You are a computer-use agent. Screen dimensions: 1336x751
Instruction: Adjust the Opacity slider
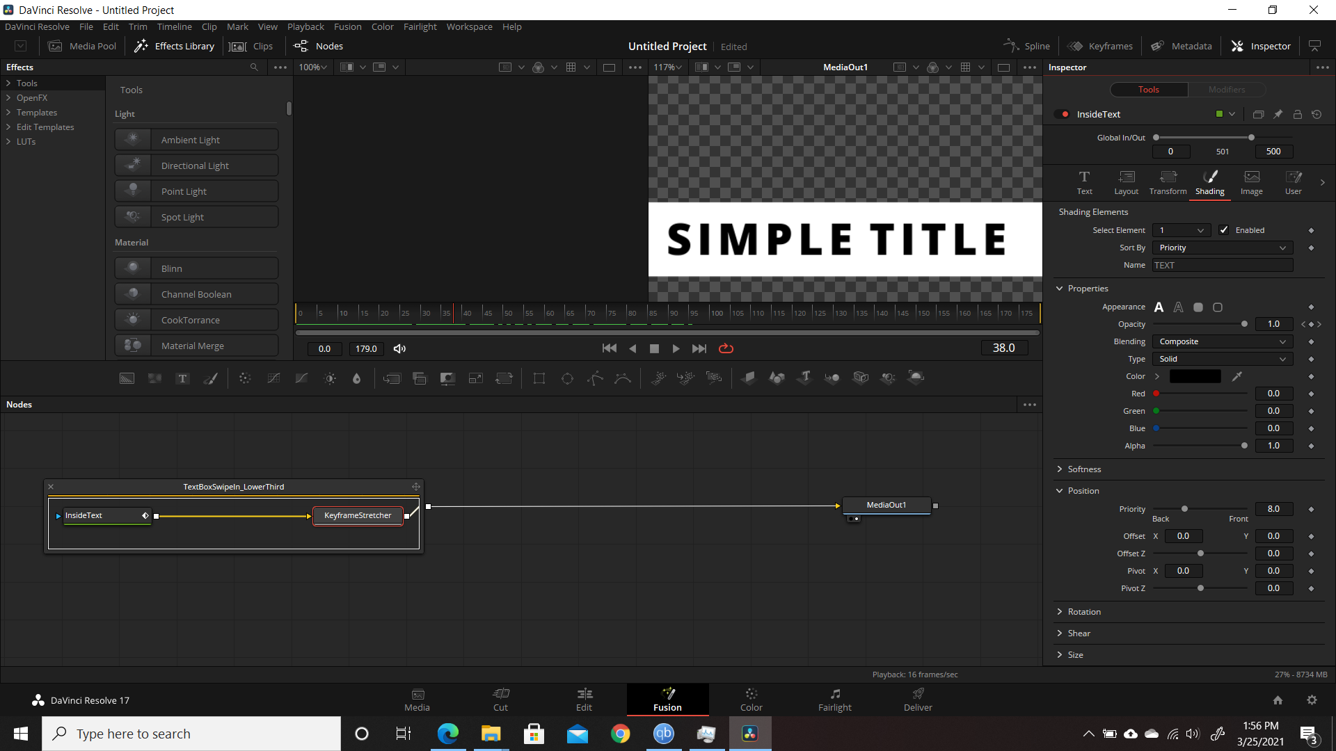[x=1200, y=324]
